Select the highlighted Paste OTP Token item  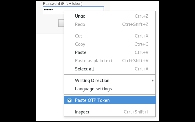point(110,100)
